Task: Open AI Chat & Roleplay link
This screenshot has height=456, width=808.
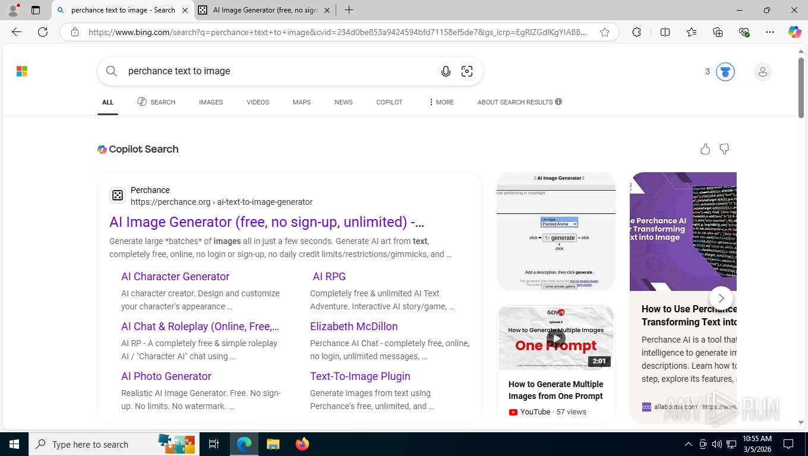Action: [200, 327]
